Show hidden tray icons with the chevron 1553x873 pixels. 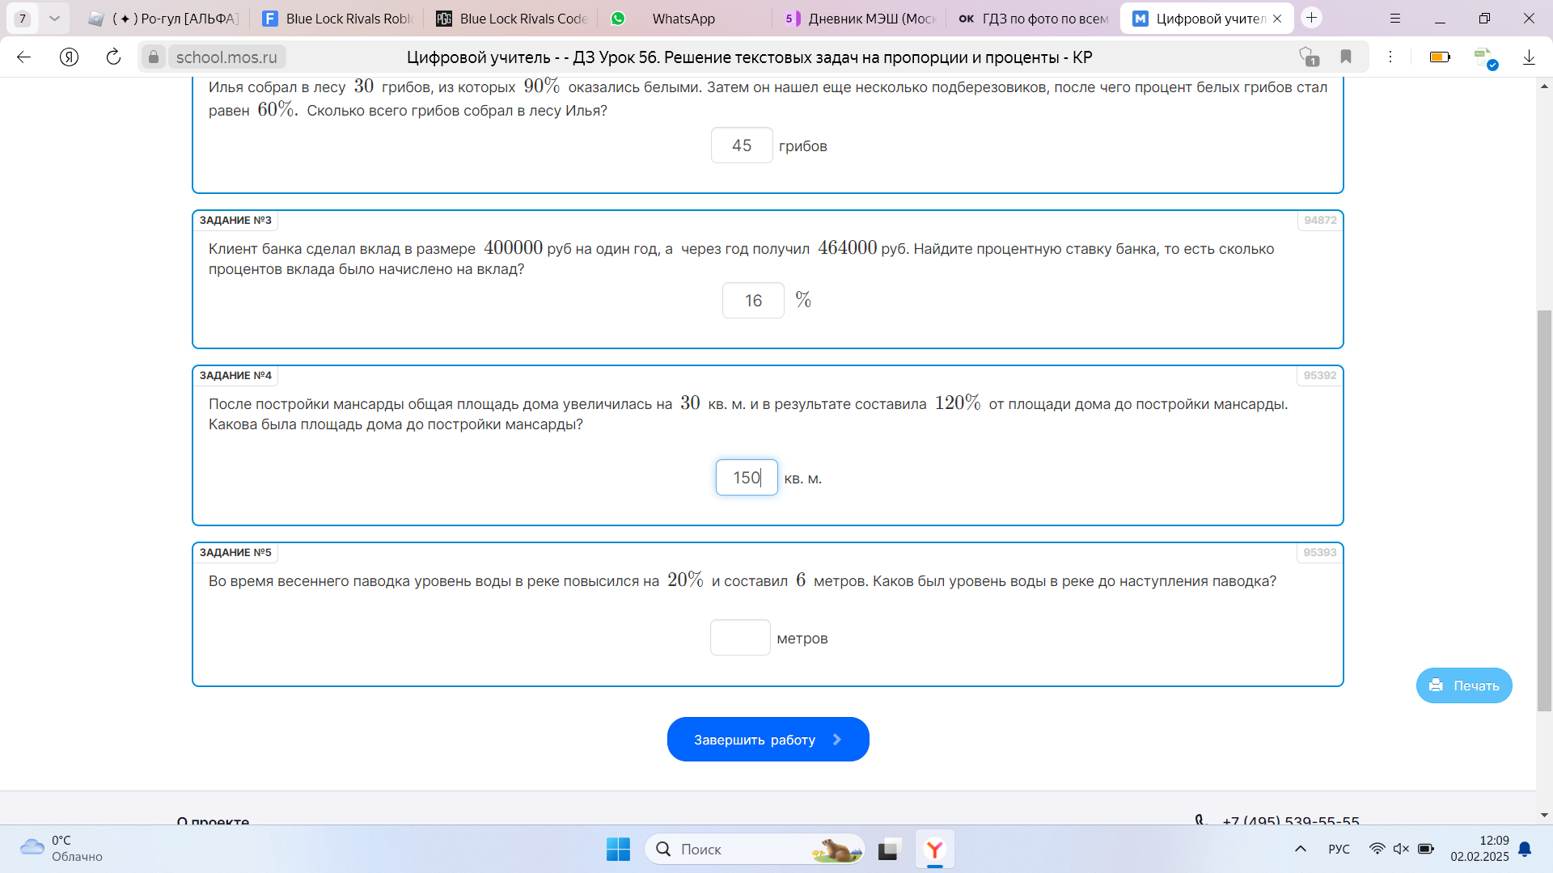[x=1301, y=849]
